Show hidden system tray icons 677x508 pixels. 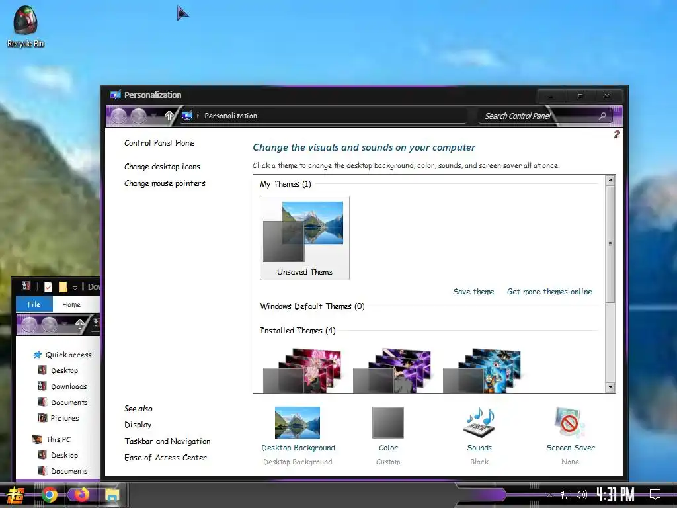tap(549, 495)
